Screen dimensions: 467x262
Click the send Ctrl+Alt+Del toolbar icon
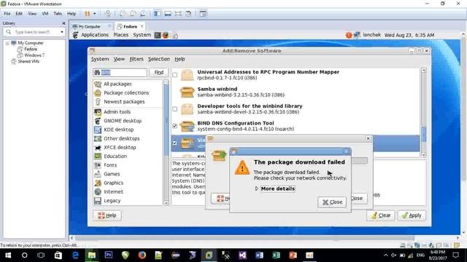pyautogui.click(x=108, y=14)
